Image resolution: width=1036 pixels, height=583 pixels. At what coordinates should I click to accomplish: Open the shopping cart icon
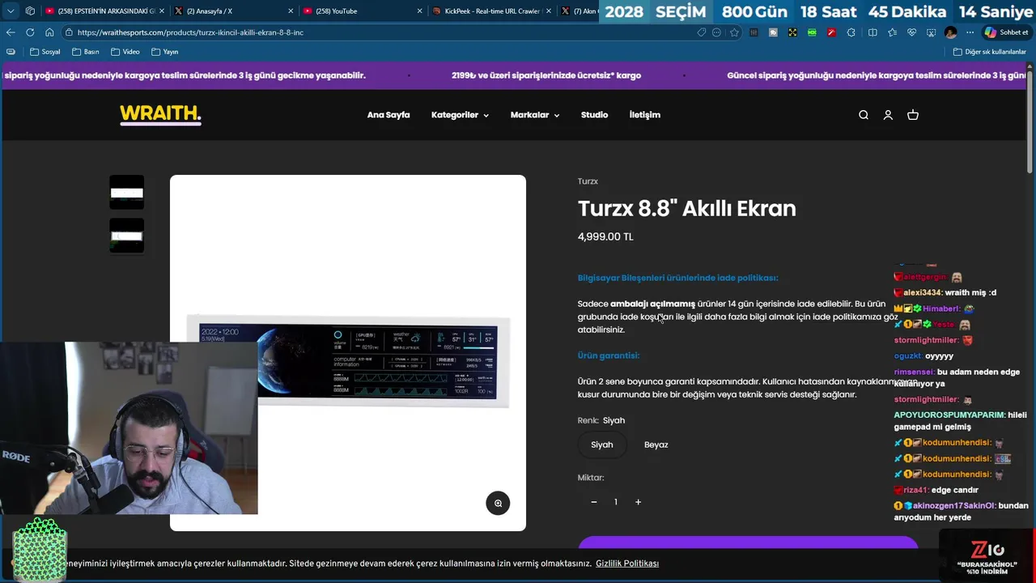click(913, 115)
